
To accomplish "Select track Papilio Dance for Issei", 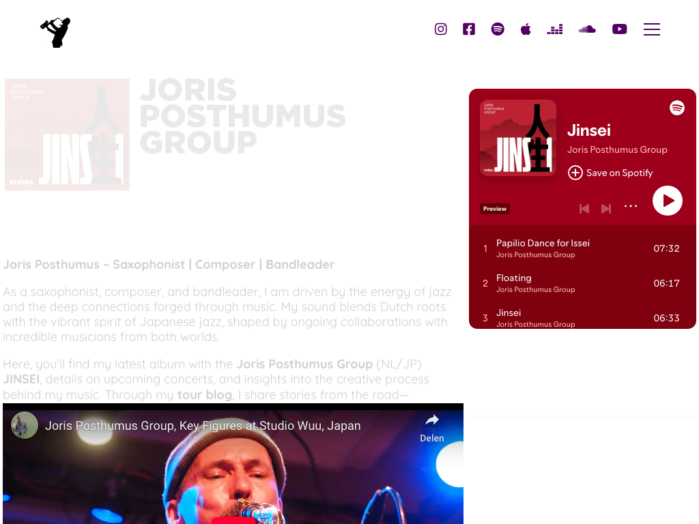I will tap(582, 248).
